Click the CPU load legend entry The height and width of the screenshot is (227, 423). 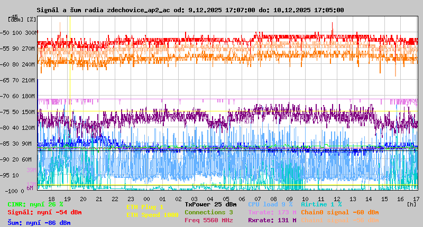(x=270, y=204)
